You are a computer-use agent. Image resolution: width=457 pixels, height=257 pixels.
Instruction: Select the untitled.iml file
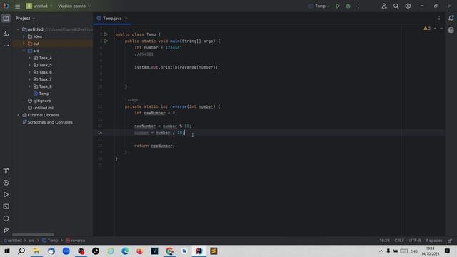(41, 108)
